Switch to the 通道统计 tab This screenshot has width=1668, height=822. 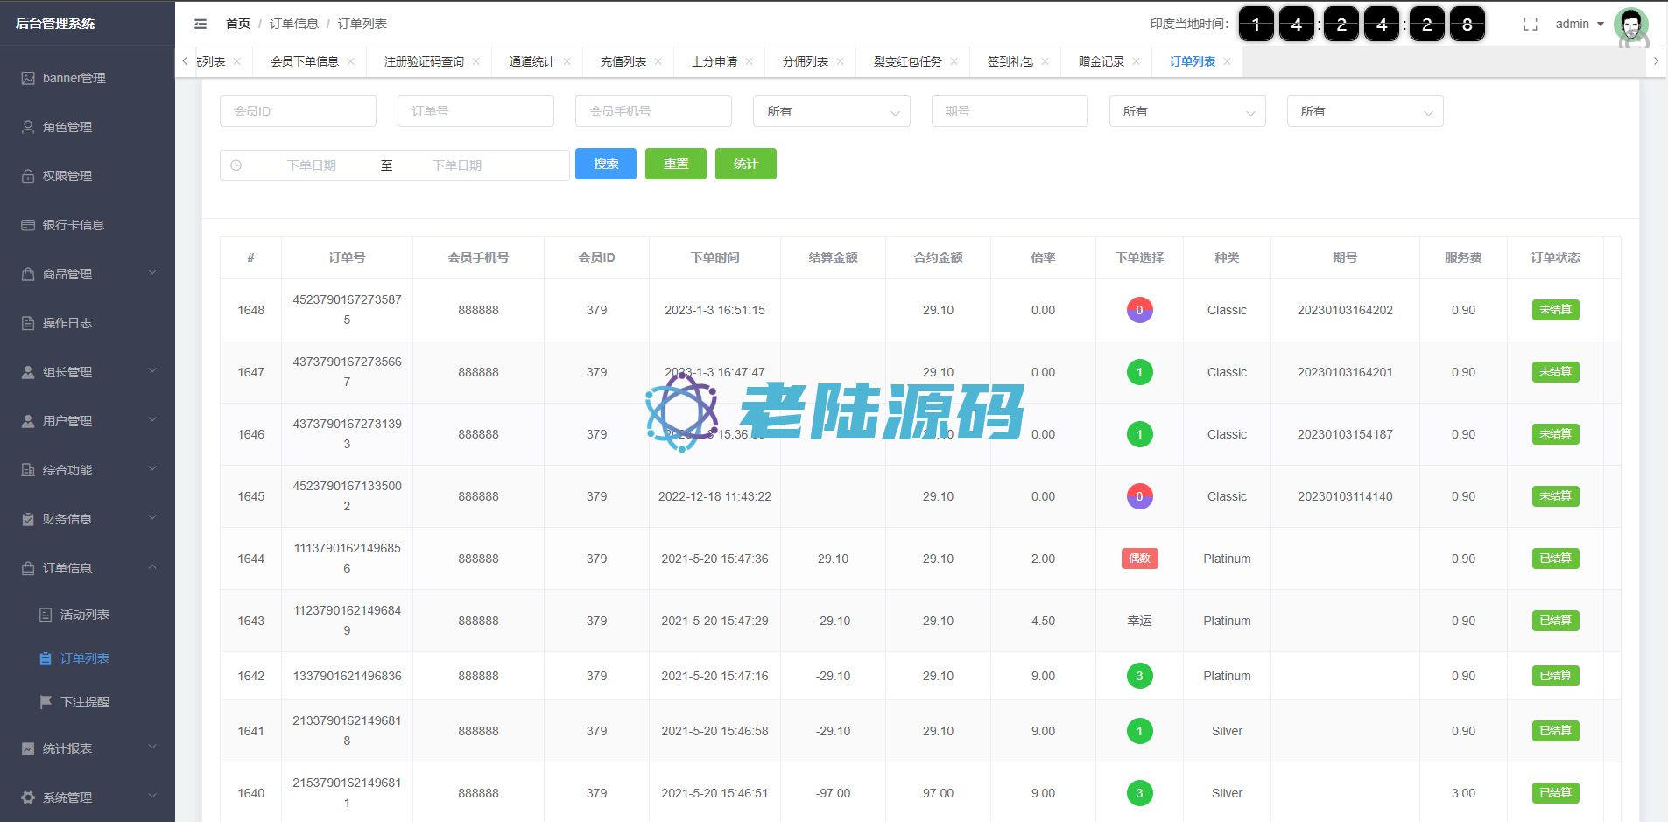point(531,61)
